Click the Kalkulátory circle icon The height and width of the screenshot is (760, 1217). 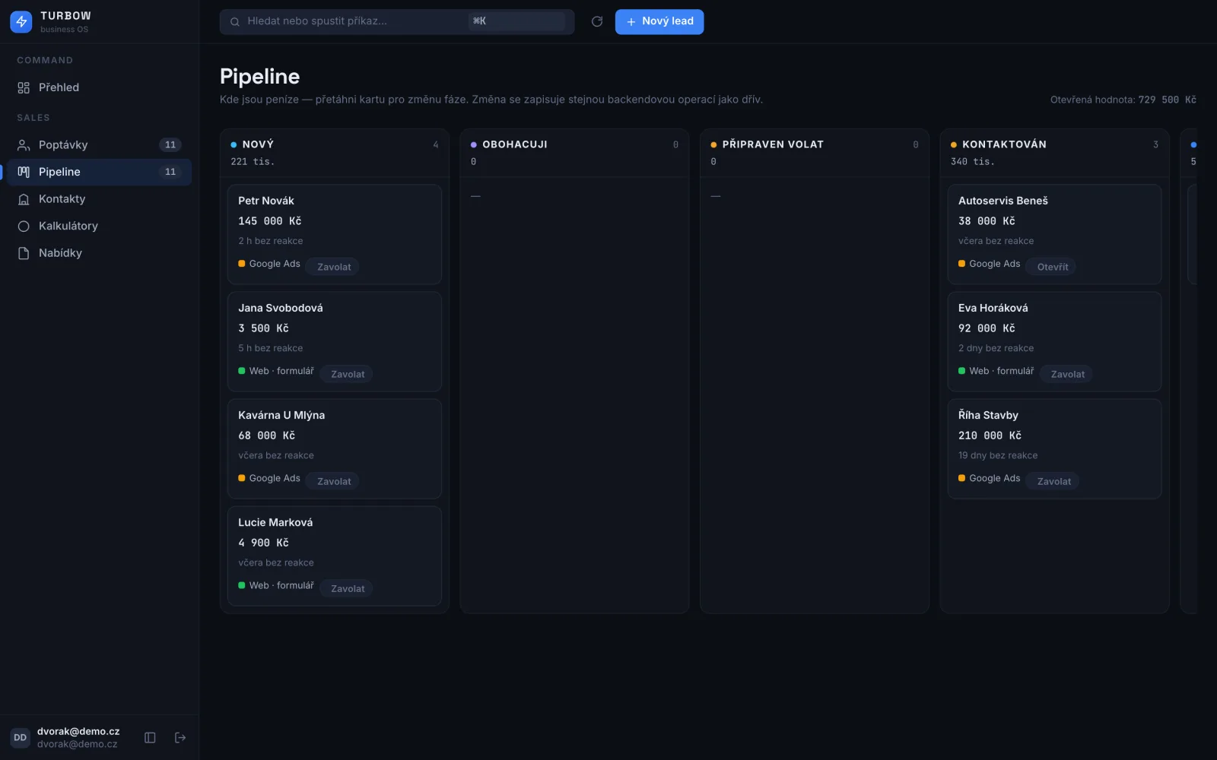(x=24, y=226)
